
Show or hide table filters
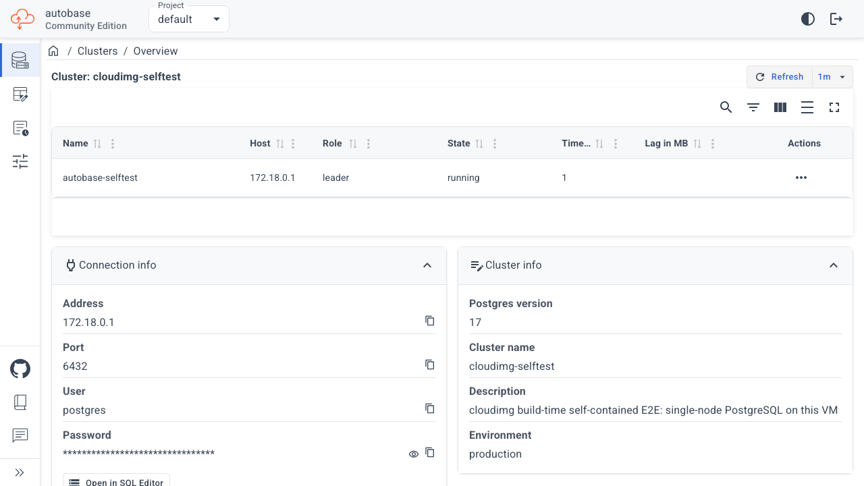(x=753, y=107)
